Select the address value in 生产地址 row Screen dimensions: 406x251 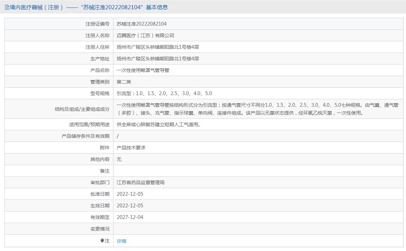(x=158, y=59)
